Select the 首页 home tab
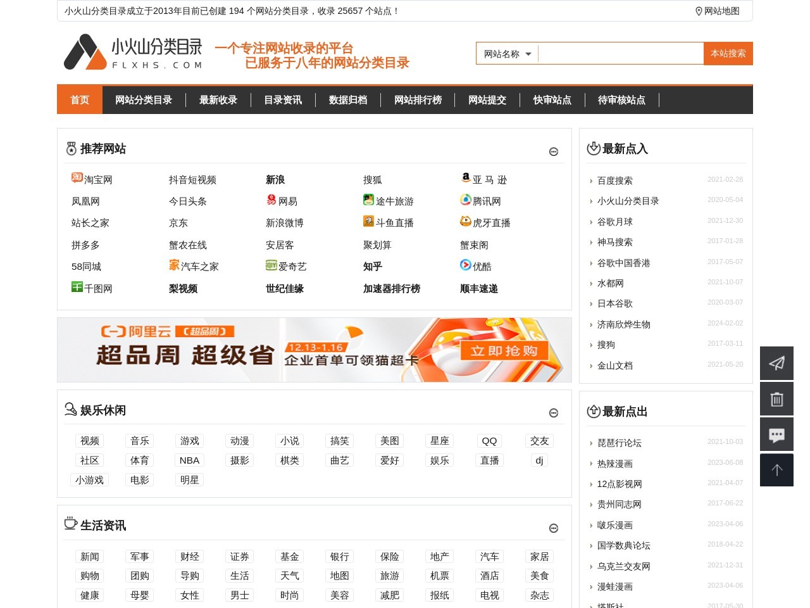 click(80, 100)
